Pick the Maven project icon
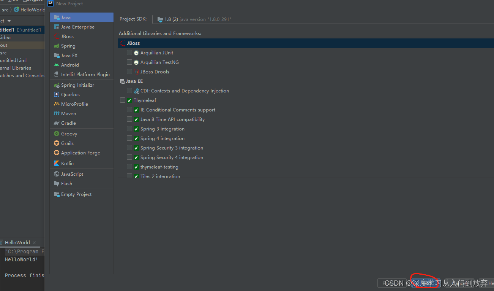Image resolution: width=494 pixels, height=291 pixels. point(57,114)
